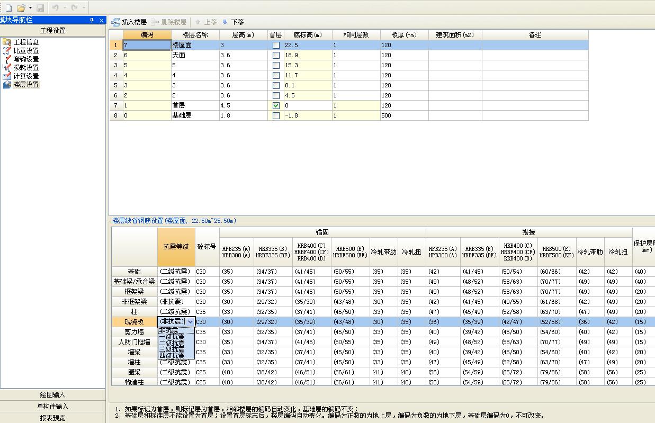Click 删除楼层 toolbar button
Image resolution: width=655 pixels, height=423 pixels.
coord(168,22)
